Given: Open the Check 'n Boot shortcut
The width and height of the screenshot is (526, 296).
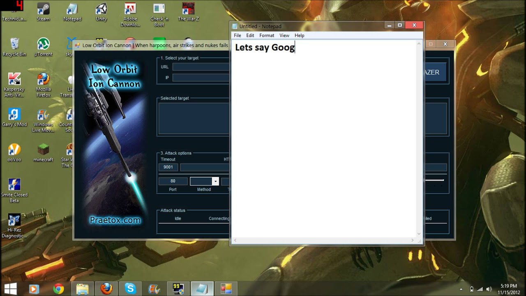Looking at the screenshot, I should 159,14.
